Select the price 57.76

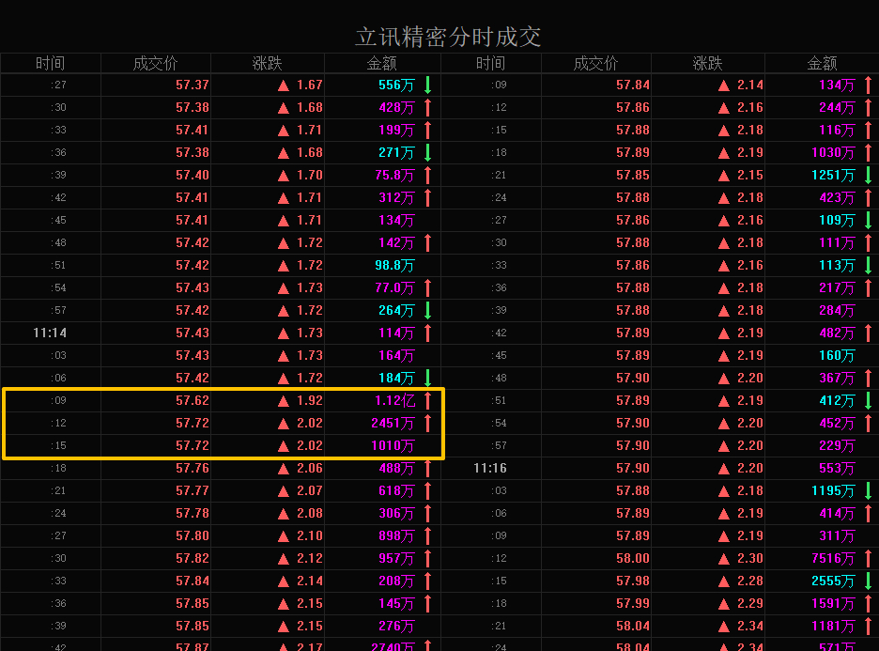pos(193,468)
